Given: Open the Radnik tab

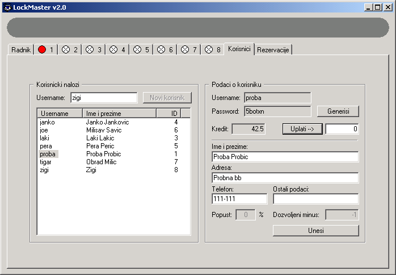Looking at the screenshot, I should coord(21,49).
